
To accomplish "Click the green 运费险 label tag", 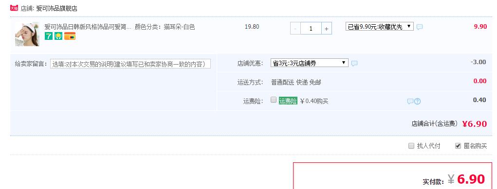I will tap(288, 101).
